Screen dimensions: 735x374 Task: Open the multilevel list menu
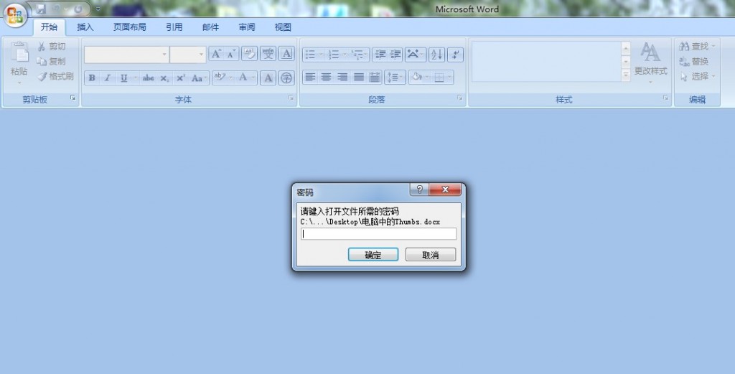pyautogui.click(x=359, y=55)
